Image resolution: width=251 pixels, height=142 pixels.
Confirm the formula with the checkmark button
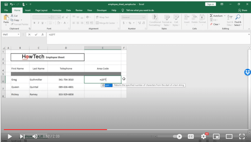(36, 35)
